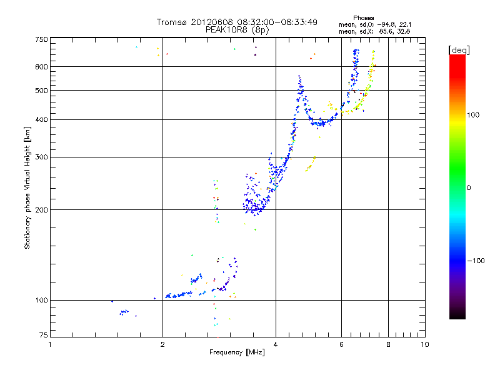Click the x-axis tick label '2'
The image size is (500, 375).
click(x=162, y=344)
